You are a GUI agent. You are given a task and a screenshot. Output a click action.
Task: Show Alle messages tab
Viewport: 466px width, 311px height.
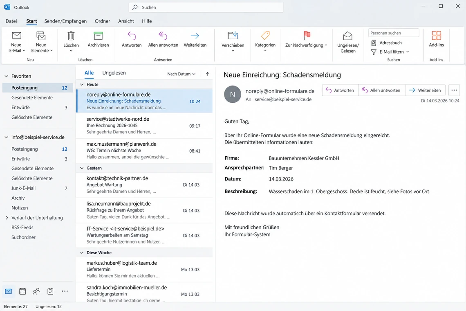pyautogui.click(x=89, y=73)
